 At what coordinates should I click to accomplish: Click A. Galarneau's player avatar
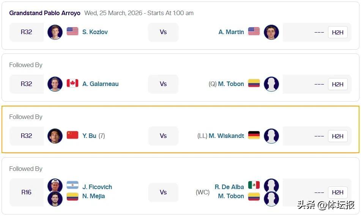(x=55, y=84)
